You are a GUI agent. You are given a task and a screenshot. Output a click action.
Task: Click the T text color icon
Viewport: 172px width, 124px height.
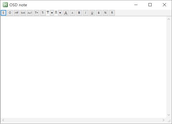coord(48,12)
